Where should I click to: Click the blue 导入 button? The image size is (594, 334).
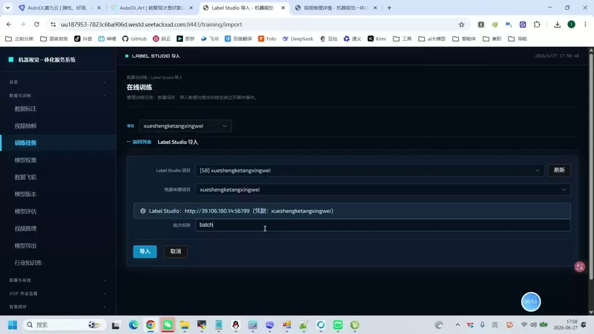(145, 251)
